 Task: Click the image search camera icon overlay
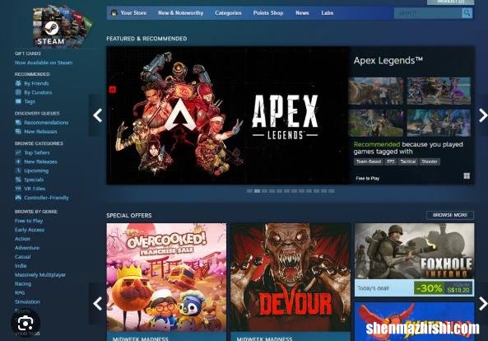pyautogui.click(x=26, y=323)
